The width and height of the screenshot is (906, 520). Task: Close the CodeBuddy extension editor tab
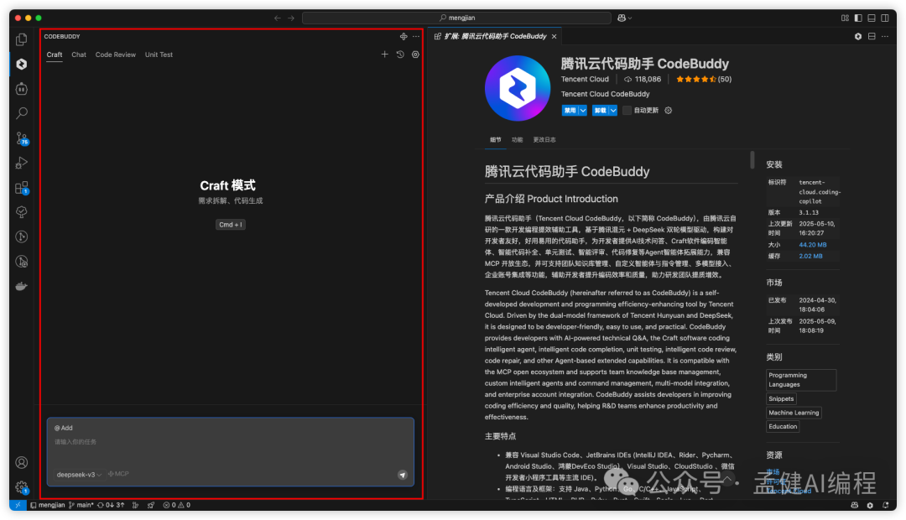tap(555, 36)
